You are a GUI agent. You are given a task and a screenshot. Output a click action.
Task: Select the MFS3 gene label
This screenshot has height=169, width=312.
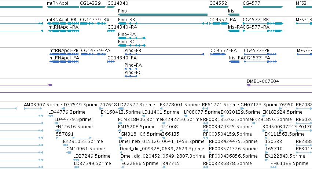coord(301,3)
